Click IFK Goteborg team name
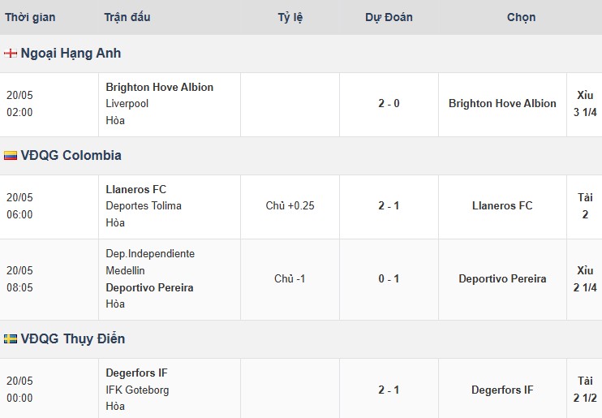 pos(137,390)
